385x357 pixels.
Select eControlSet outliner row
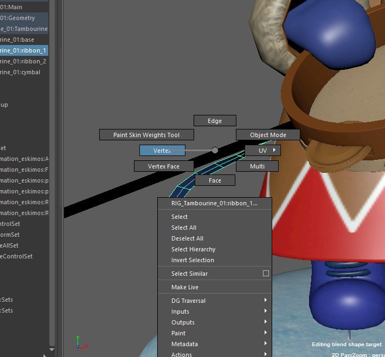[x=24, y=256]
